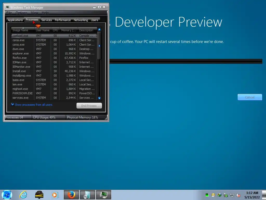Open the network connection tray icon
Image resolution: width=266 pixels, height=200 pixels.
pos(232,195)
